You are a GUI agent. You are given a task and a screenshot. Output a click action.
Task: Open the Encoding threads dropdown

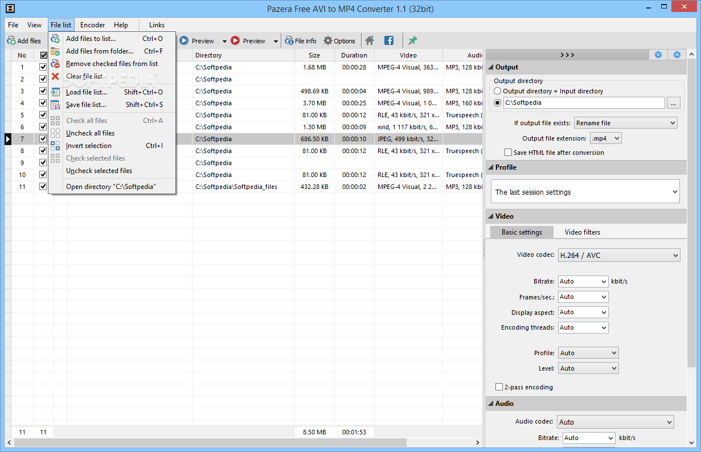[583, 327]
